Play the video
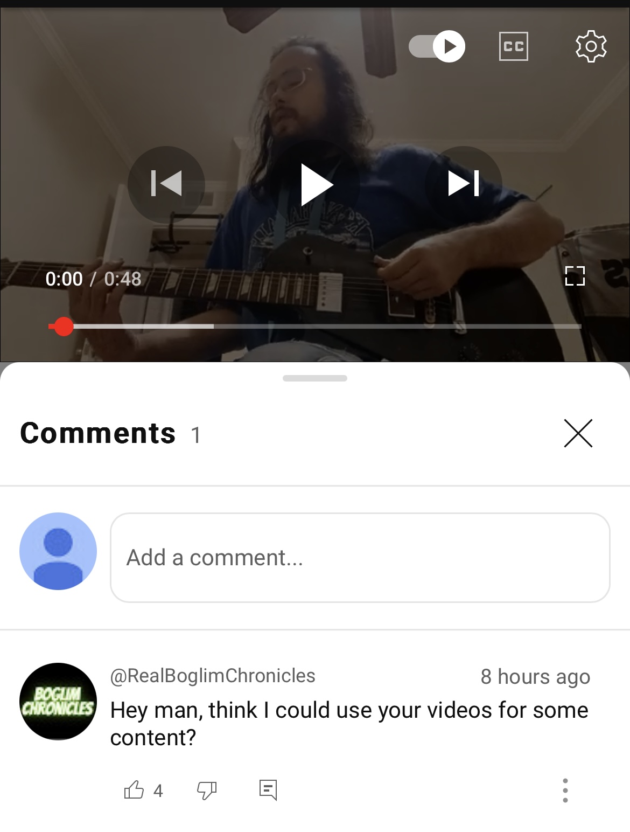Screen dimensions: 630x832 (316, 184)
